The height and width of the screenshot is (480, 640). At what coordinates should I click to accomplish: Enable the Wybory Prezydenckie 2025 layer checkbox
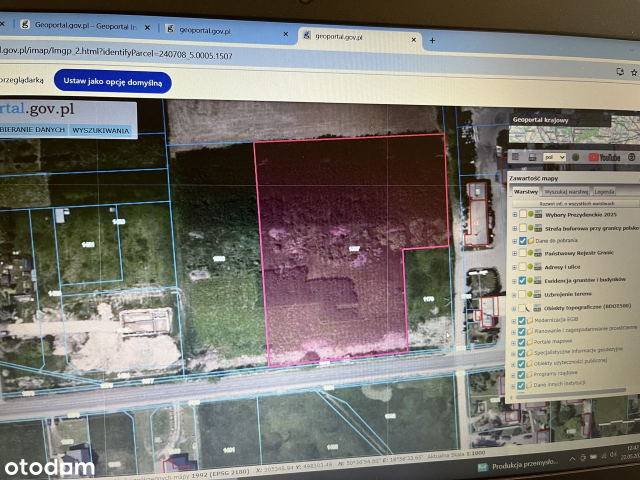click(x=522, y=214)
